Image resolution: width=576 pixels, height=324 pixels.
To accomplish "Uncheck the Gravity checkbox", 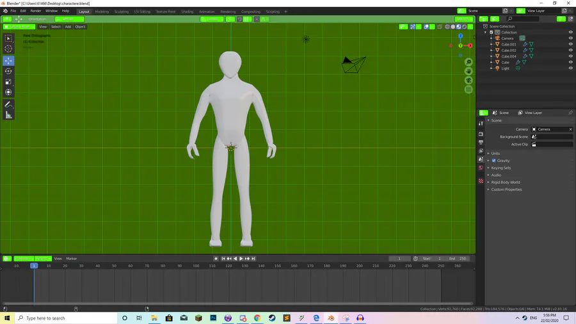I will tap(493, 161).
